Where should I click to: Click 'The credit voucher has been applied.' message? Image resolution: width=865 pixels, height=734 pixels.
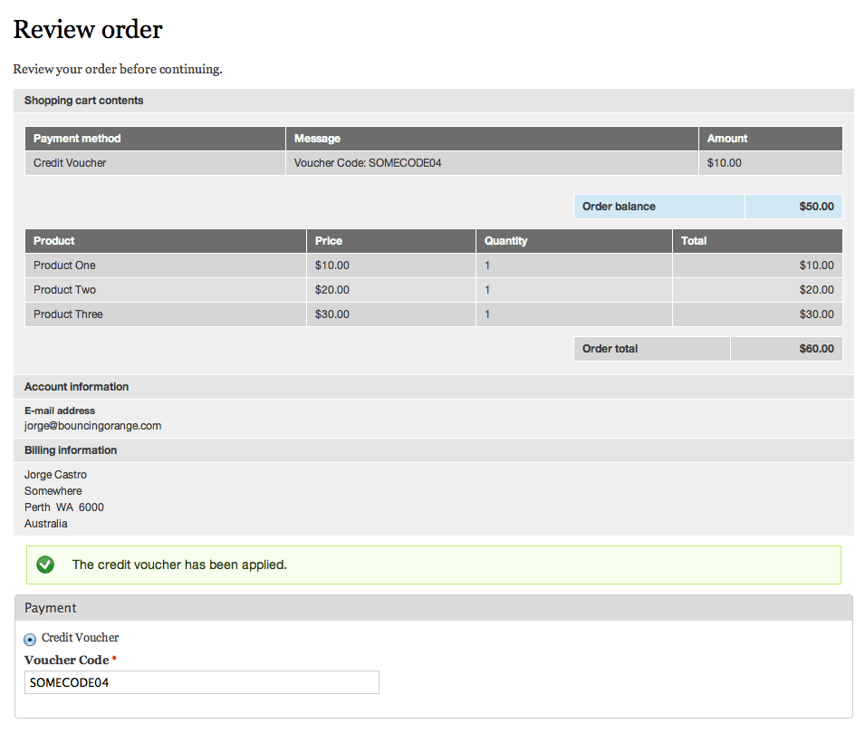[179, 565]
